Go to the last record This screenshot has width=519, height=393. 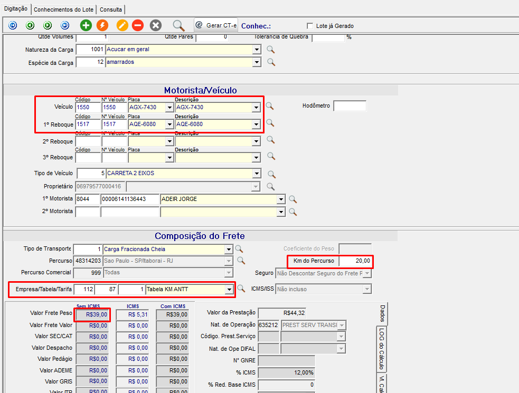click(x=65, y=25)
